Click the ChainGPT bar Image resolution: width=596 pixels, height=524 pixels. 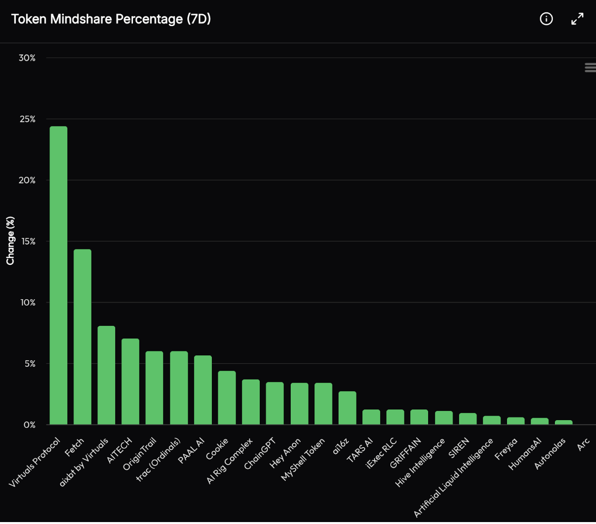click(x=275, y=403)
